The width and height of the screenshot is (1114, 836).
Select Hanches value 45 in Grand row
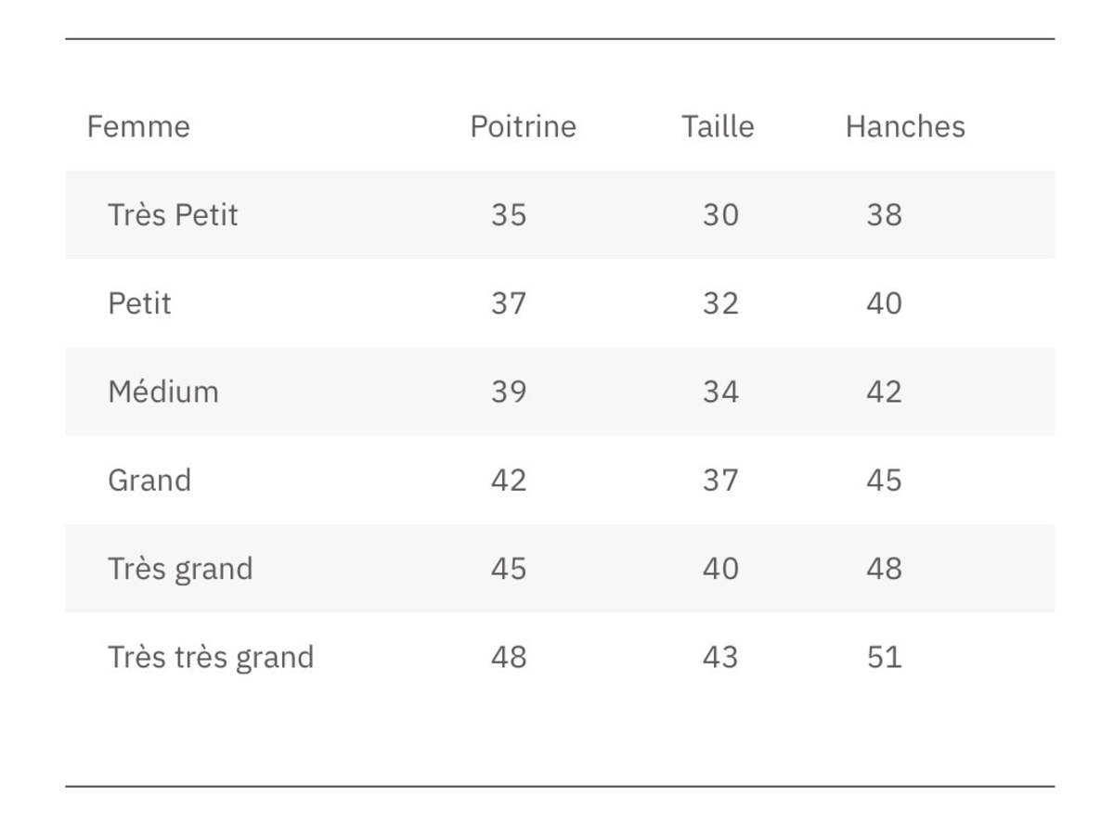tap(884, 480)
